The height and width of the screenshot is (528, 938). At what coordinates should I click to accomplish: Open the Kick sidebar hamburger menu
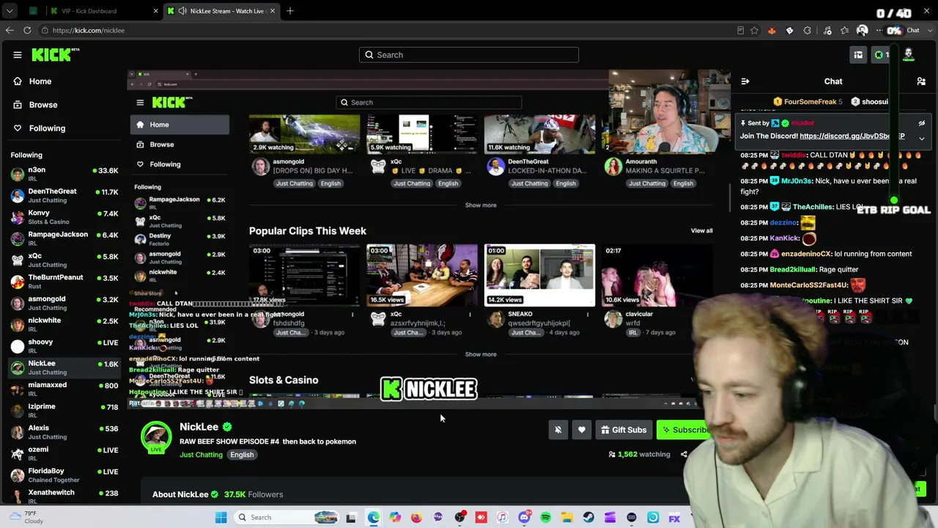click(18, 55)
